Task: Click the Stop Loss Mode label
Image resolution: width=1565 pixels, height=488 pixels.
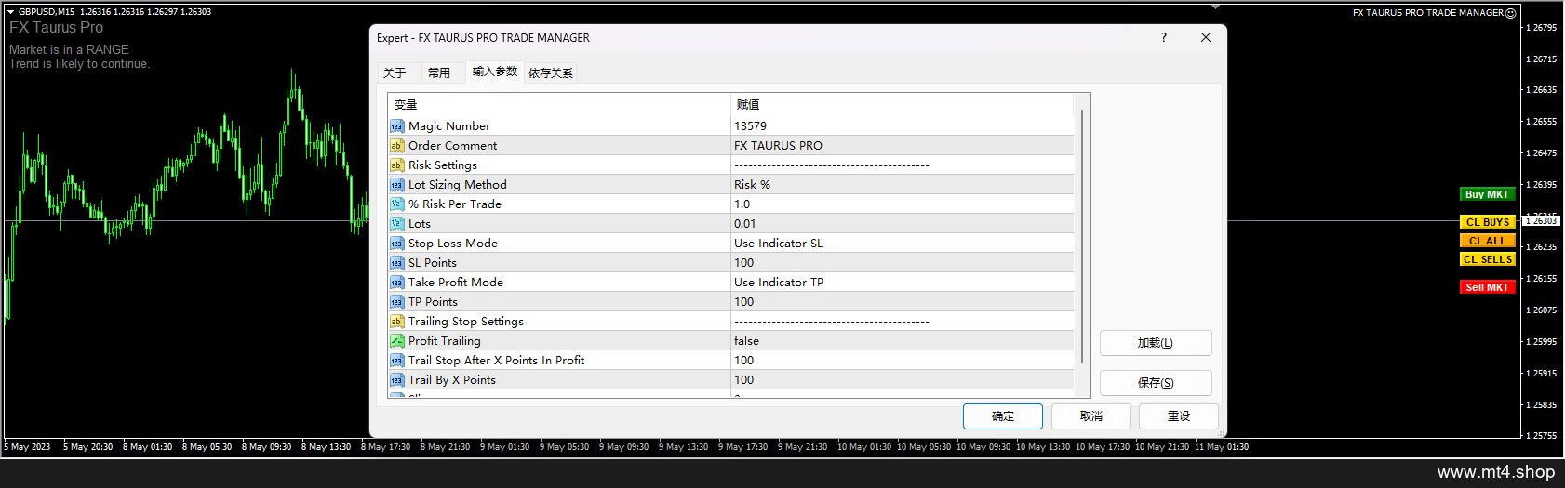Action: pos(453,244)
